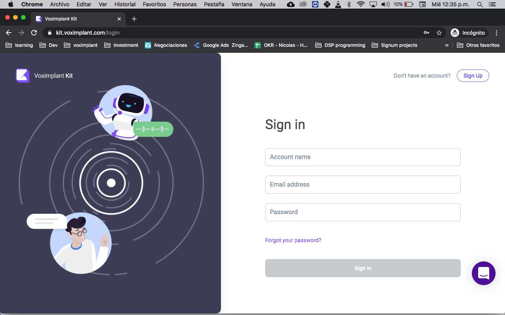Click the Wi-Fi status icon

pos(360,4)
